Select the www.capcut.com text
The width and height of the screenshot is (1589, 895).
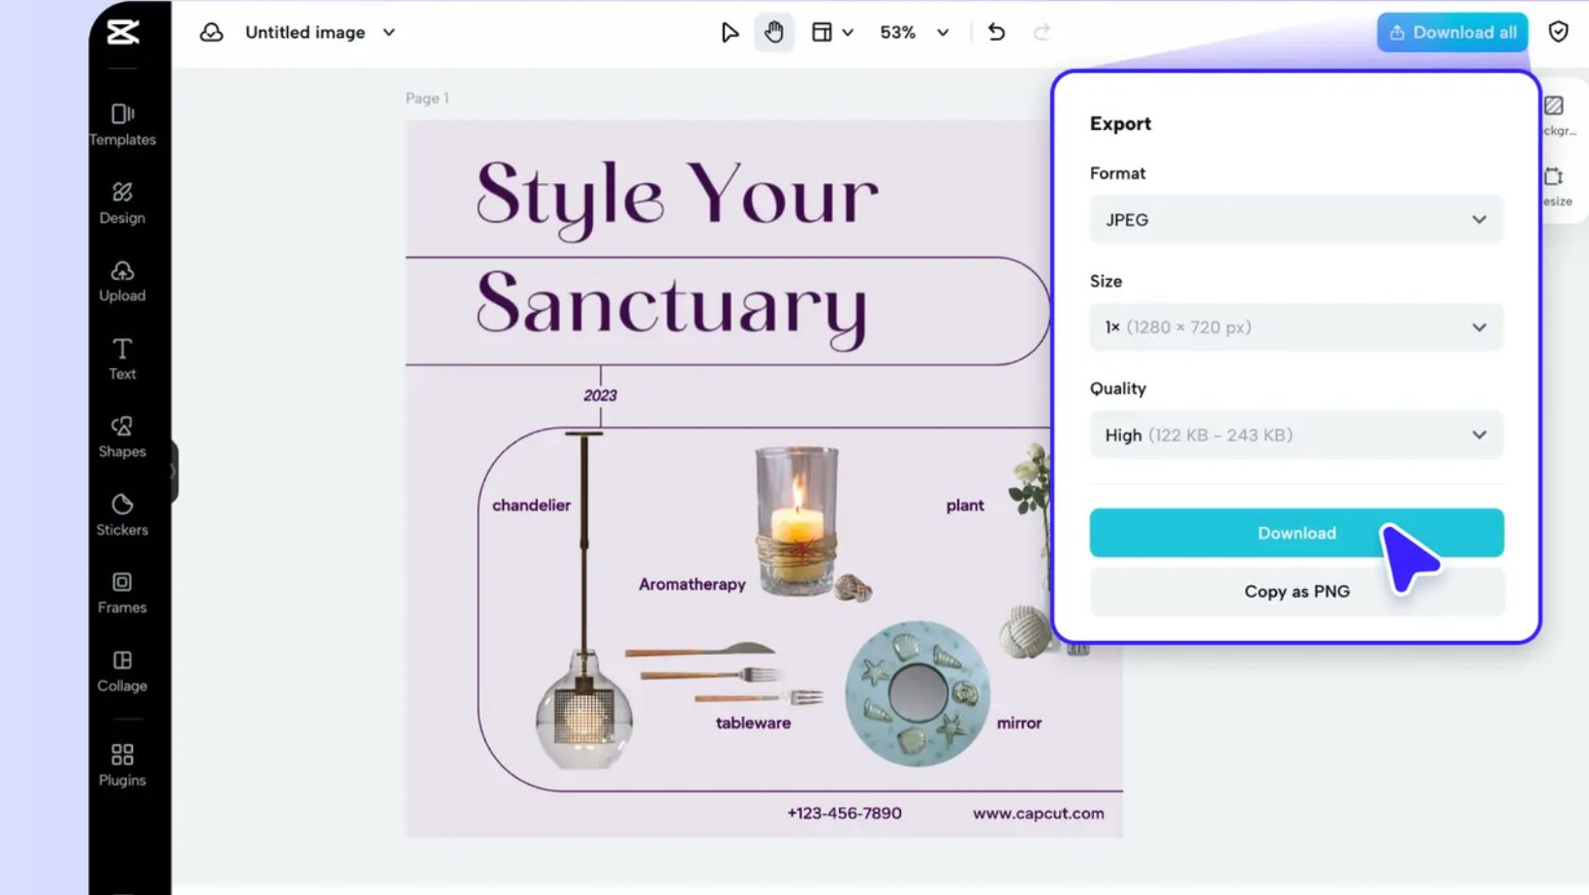point(1039,813)
